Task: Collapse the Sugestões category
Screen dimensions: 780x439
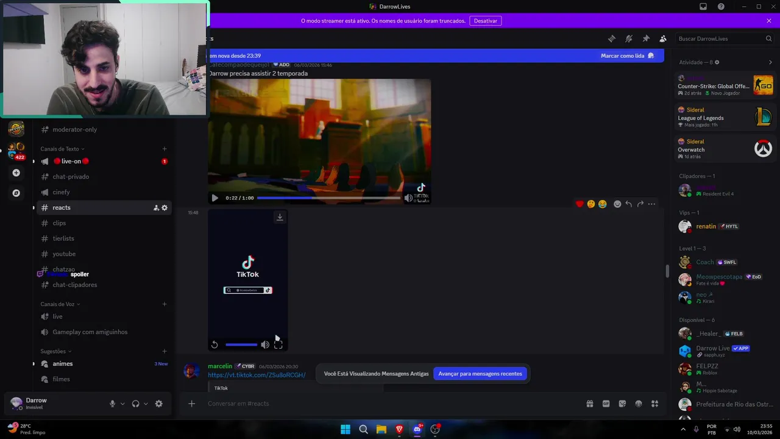Action: click(x=56, y=351)
